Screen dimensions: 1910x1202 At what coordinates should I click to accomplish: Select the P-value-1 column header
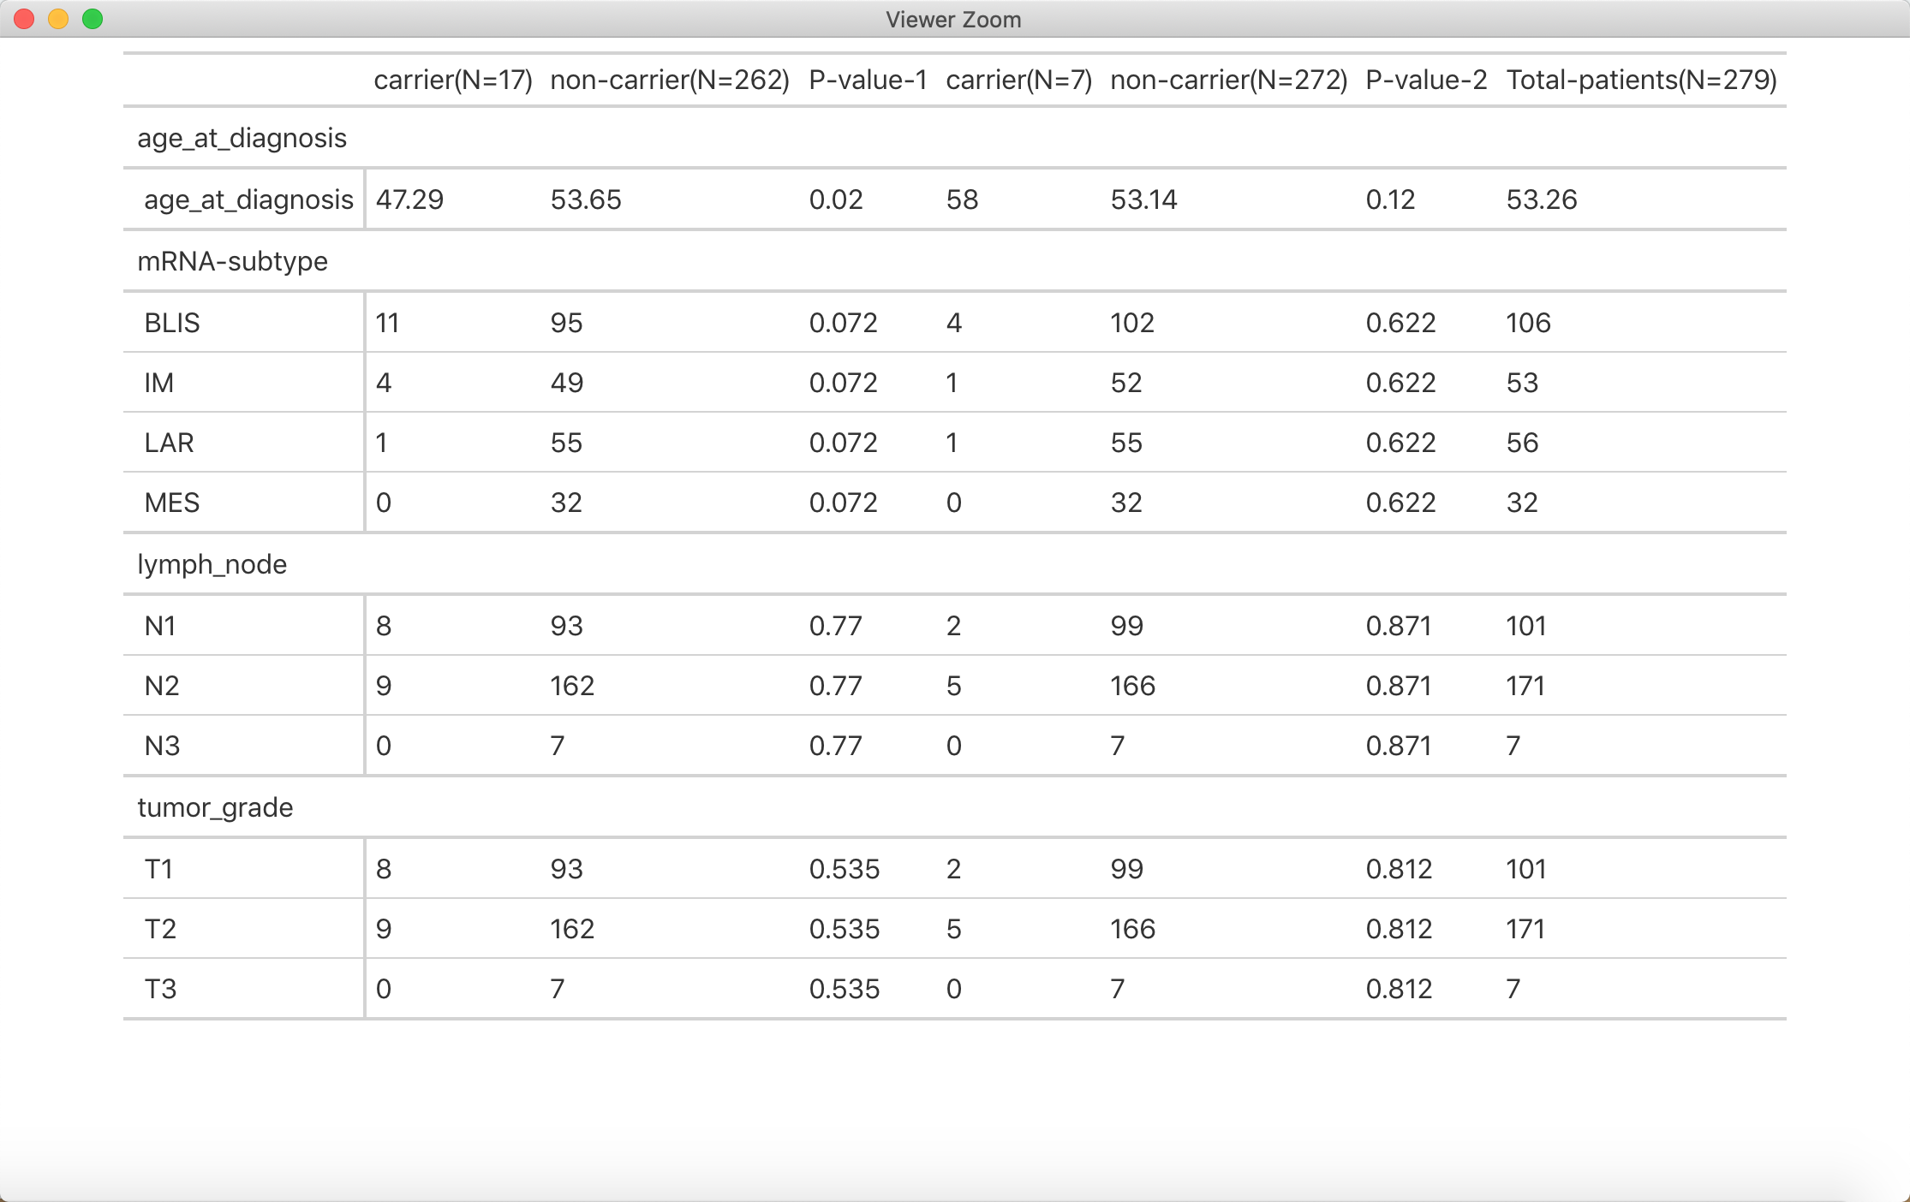[x=868, y=80]
